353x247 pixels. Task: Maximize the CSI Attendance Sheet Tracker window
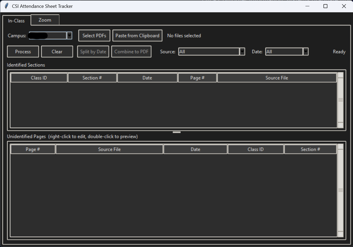(325, 6)
